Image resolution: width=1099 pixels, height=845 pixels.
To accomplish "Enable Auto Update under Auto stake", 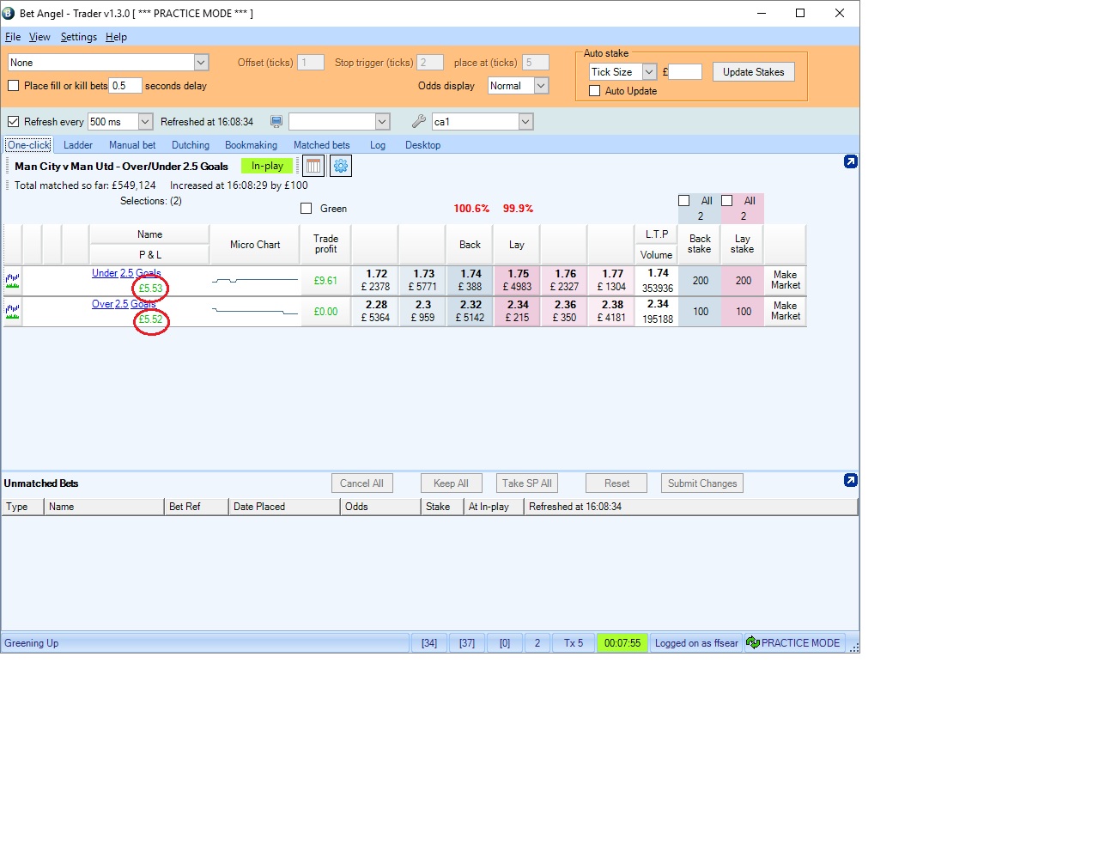I will pyautogui.click(x=596, y=91).
